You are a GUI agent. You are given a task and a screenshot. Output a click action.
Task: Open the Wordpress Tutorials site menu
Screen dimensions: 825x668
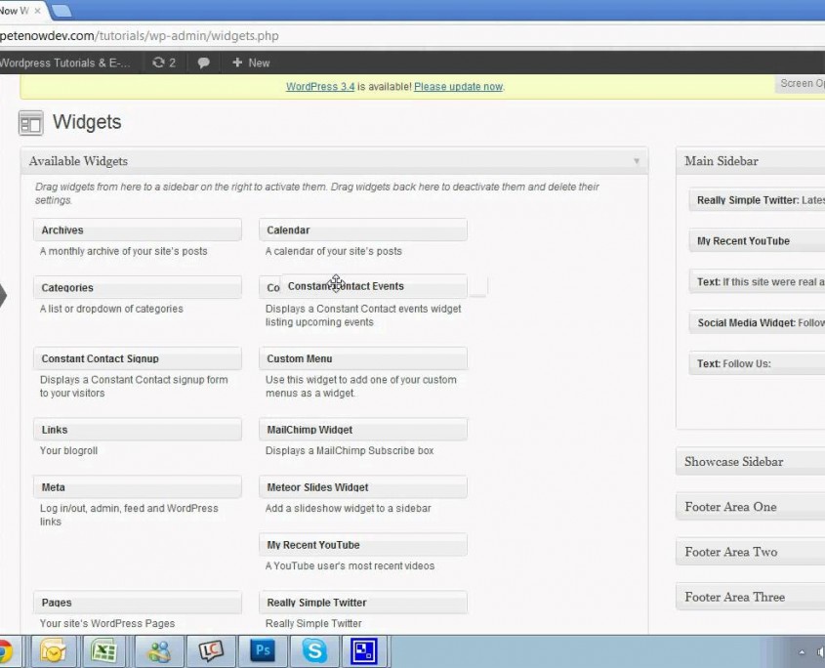(x=64, y=63)
